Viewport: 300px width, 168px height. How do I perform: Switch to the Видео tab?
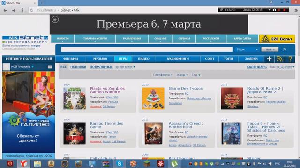pos(144,59)
